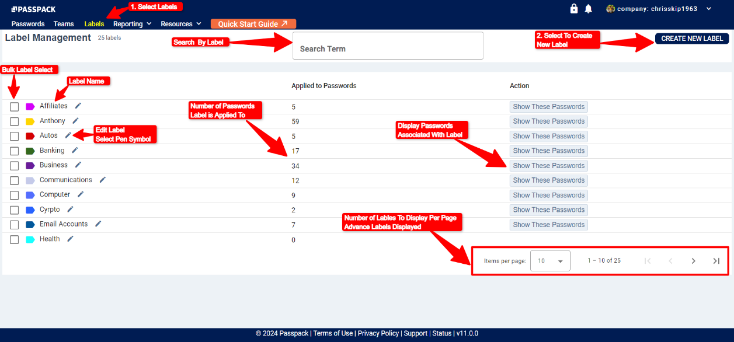Show These Passwords for Business
Screen dimensions: 734x342
[549, 166]
